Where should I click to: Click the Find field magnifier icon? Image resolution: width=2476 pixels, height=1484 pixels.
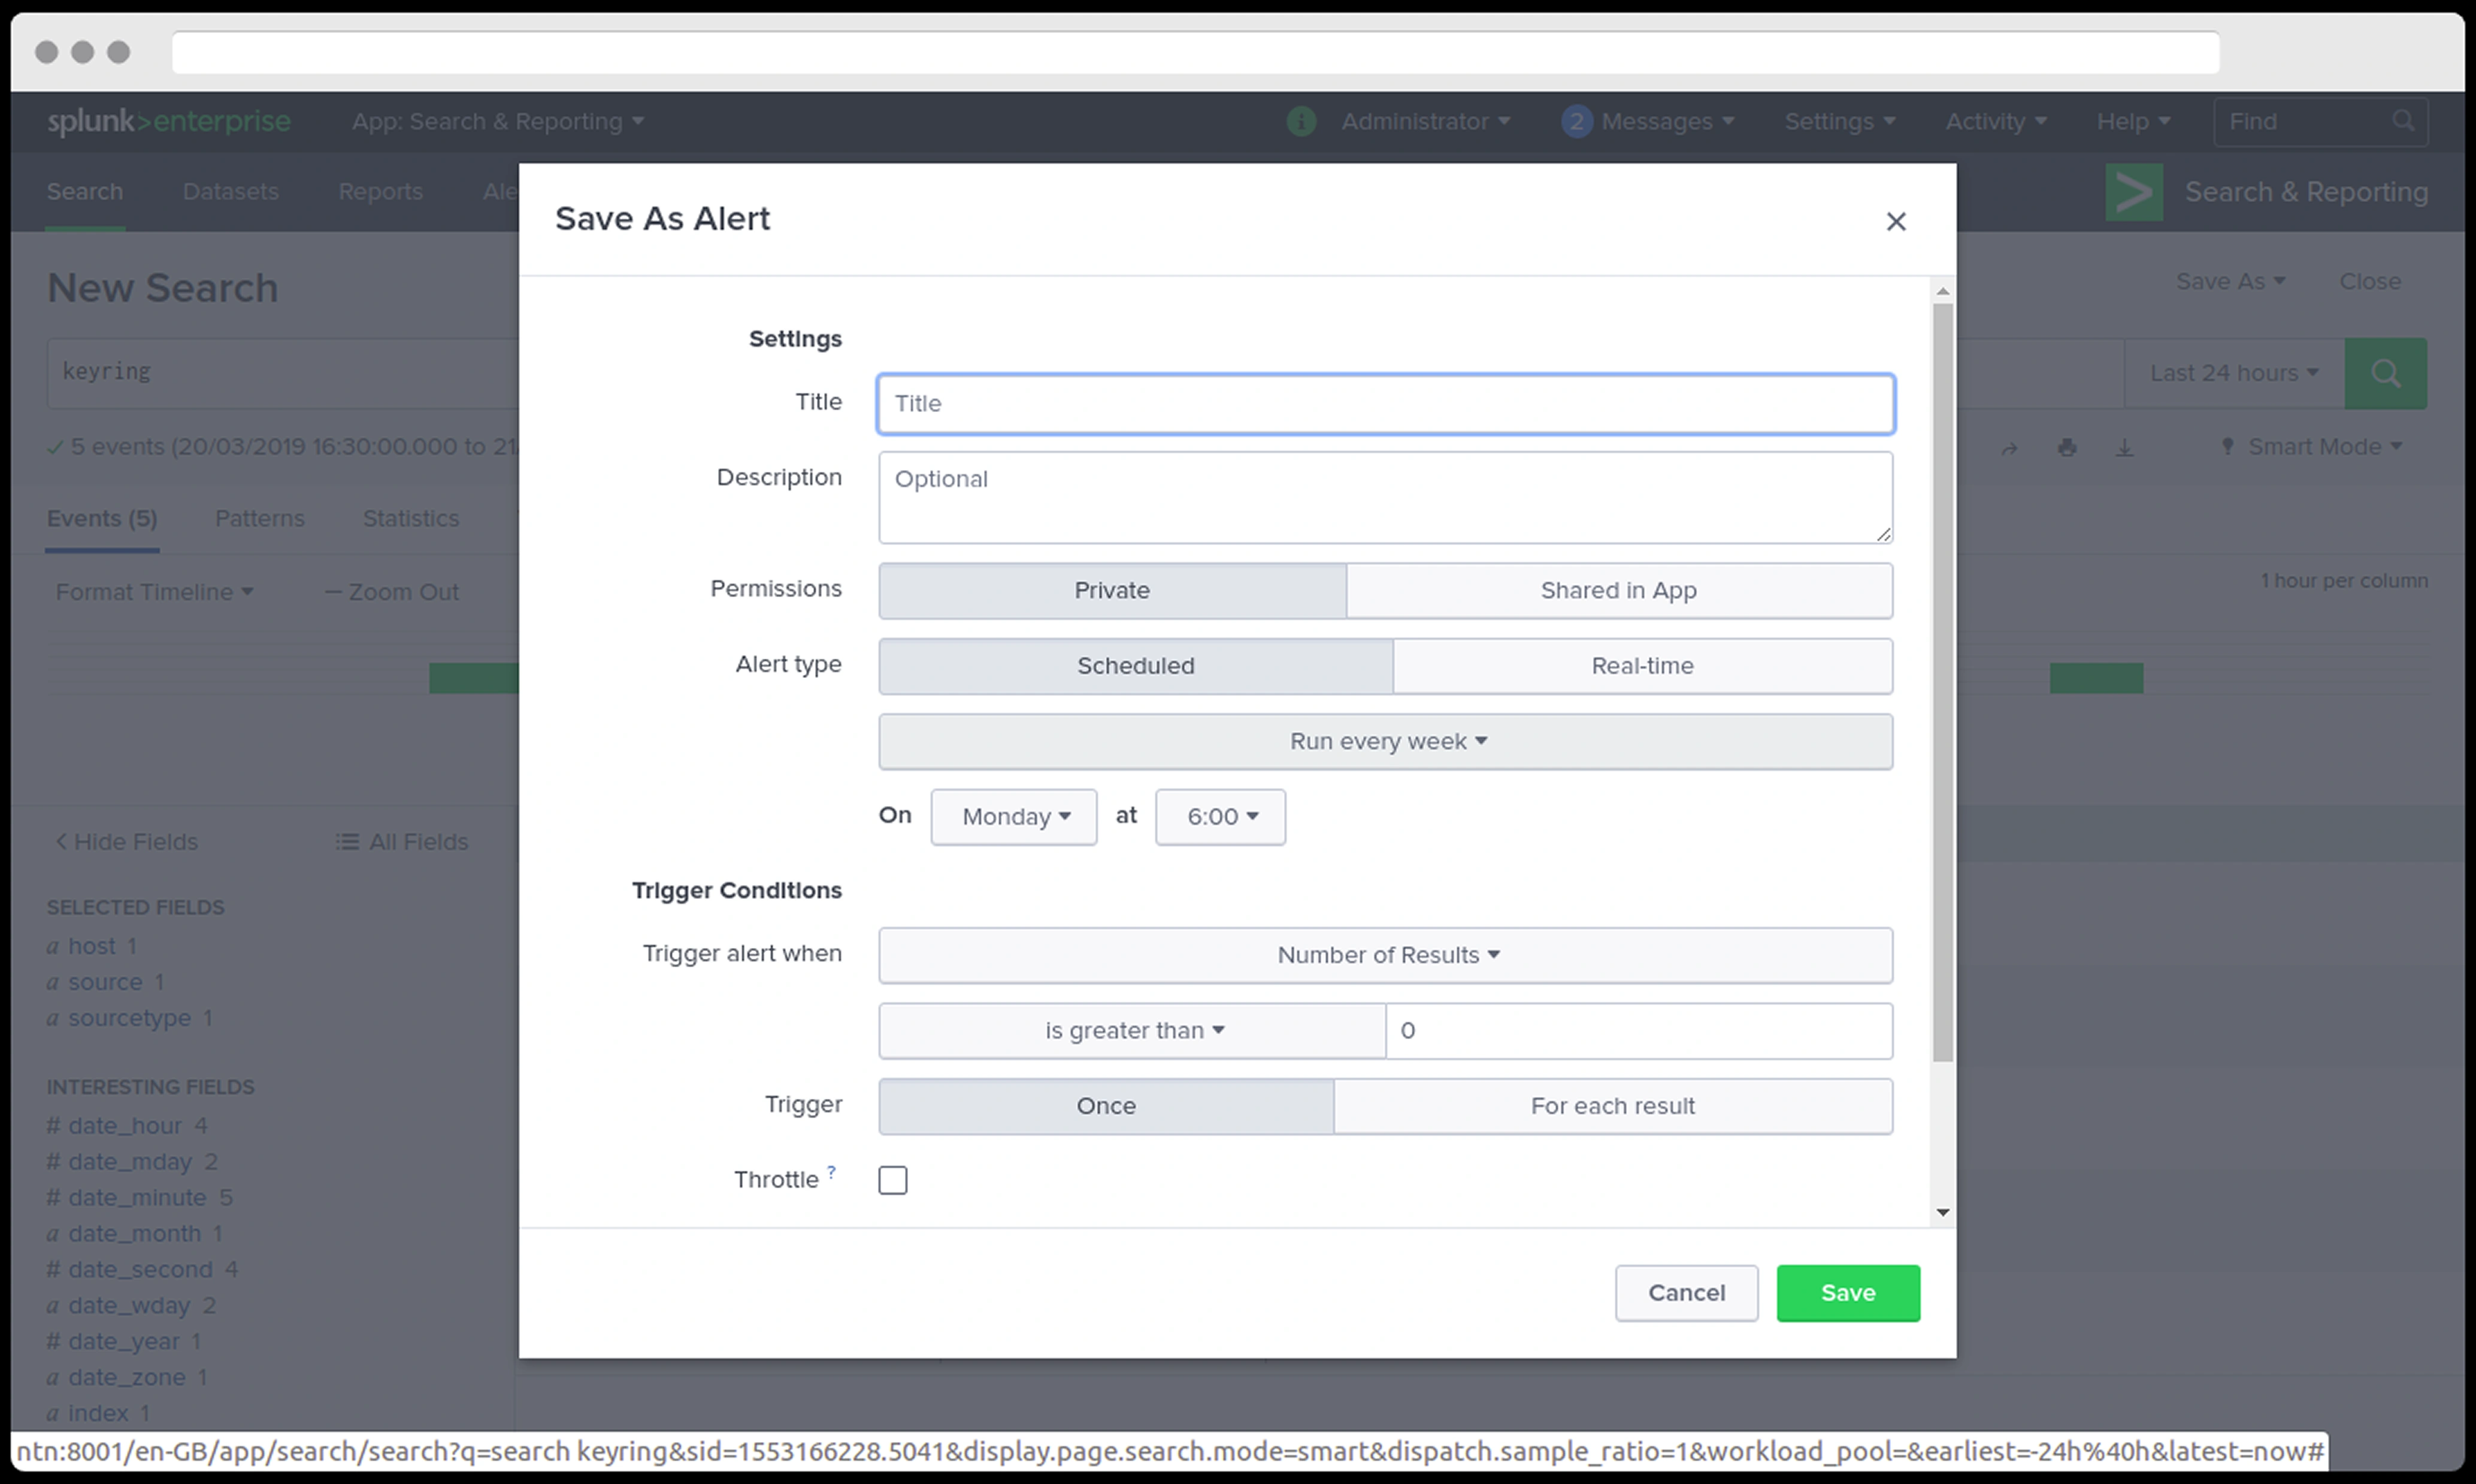[x=2403, y=121]
